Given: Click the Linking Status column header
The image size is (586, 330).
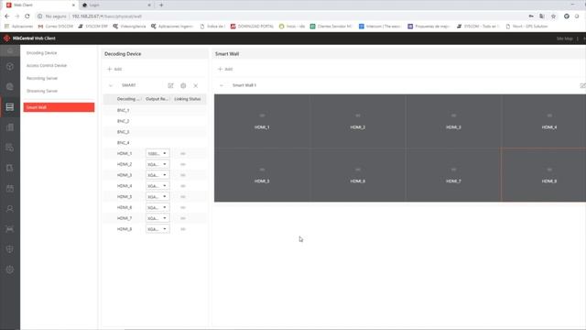Looking at the screenshot, I should coord(188,99).
